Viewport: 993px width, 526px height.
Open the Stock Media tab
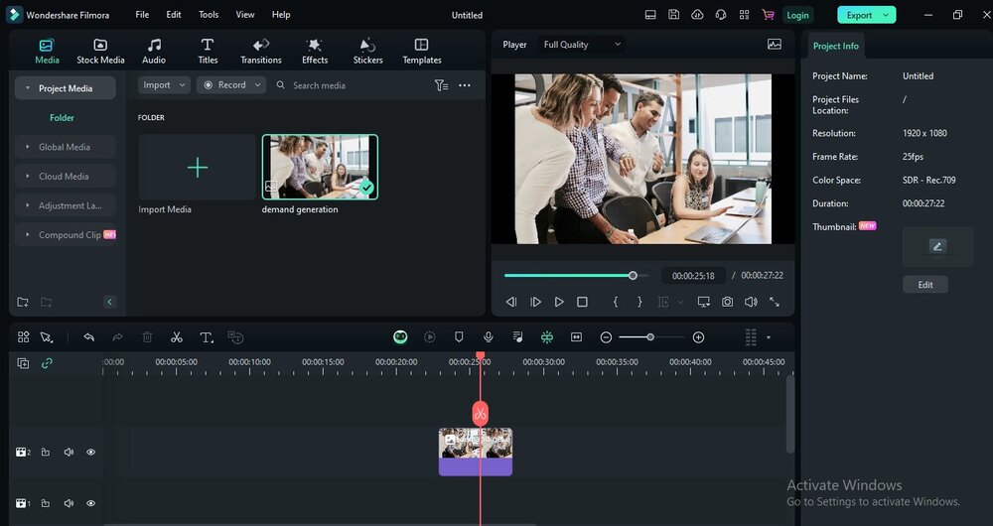(x=100, y=52)
